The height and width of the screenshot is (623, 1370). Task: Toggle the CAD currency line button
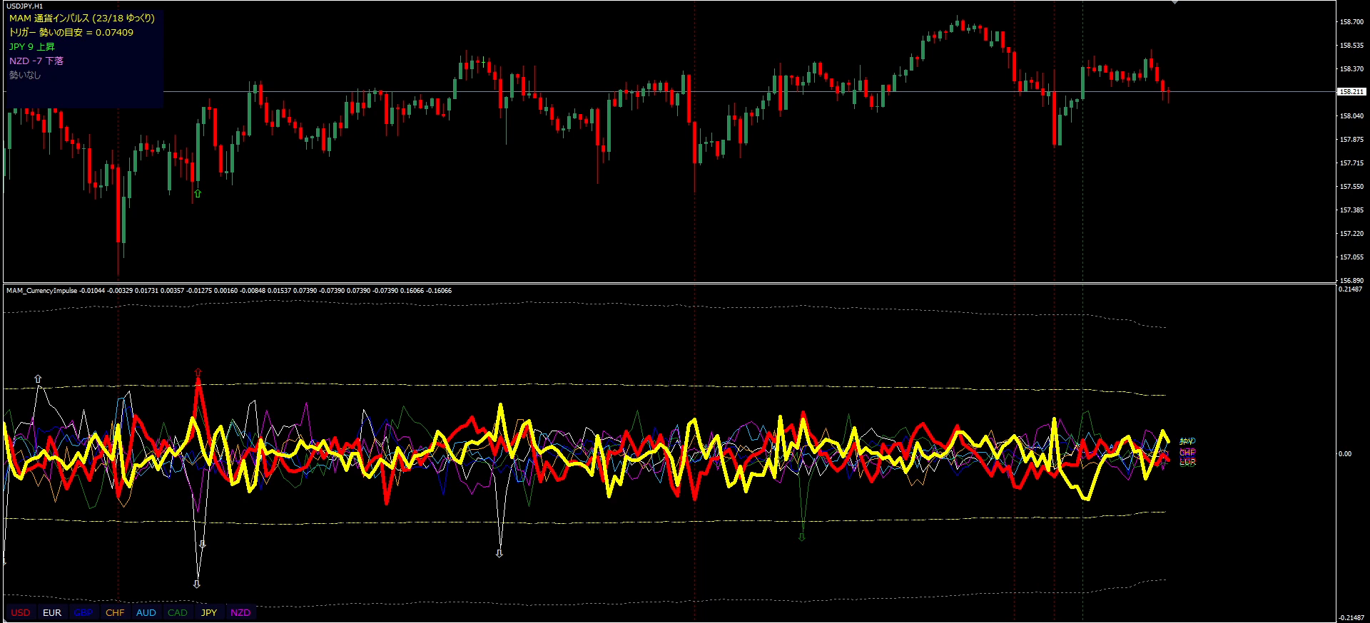point(178,612)
